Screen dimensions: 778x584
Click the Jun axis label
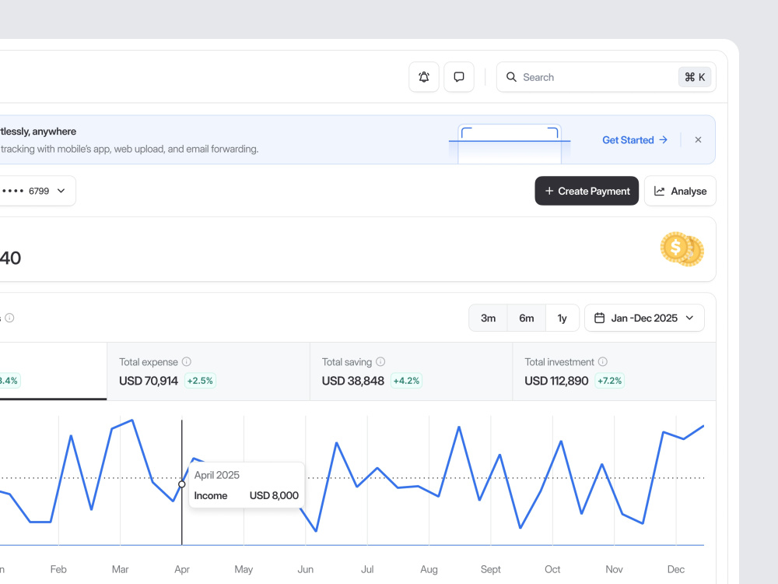305,570
